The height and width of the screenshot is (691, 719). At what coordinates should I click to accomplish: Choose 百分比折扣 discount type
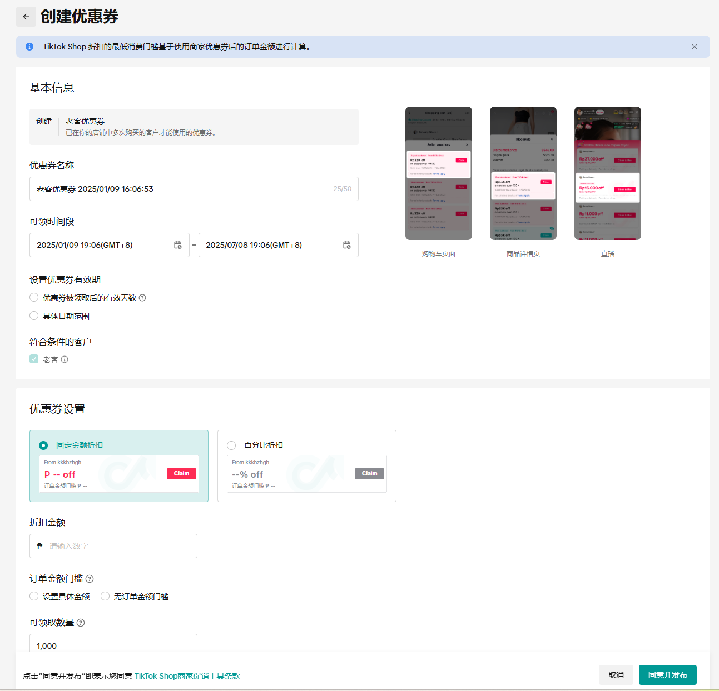click(x=231, y=445)
